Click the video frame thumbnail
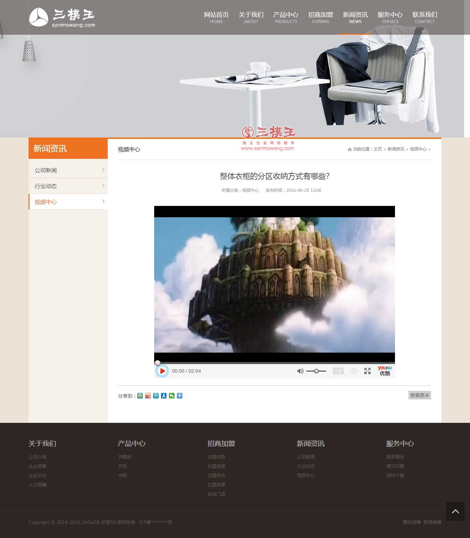The width and height of the screenshot is (470, 538). 275,285
